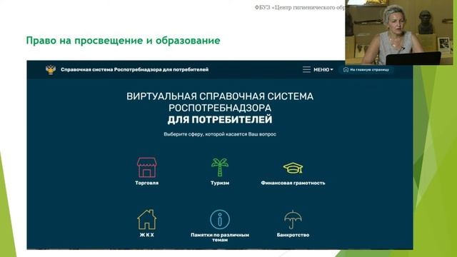The height and width of the screenshot is (257, 457).
Task: Click the Торговля label
Action: (146, 183)
